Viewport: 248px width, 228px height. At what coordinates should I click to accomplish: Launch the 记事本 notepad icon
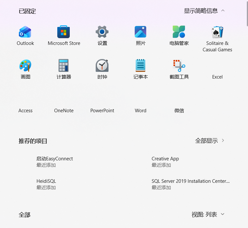click(x=140, y=65)
